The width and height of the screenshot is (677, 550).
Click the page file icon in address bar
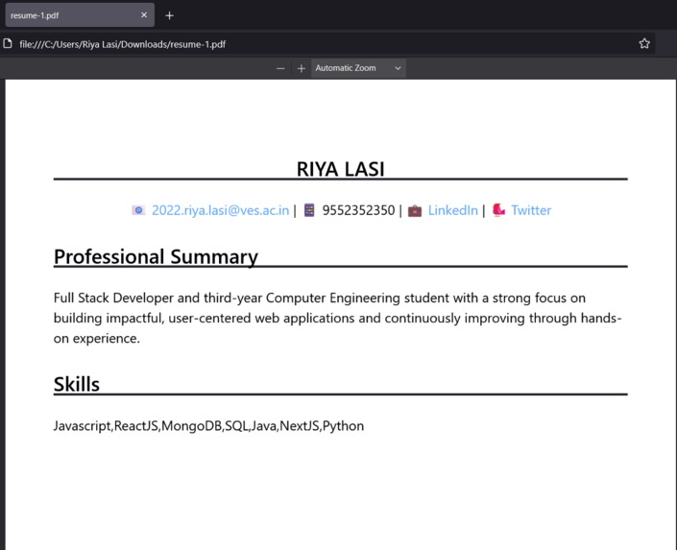click(x=8, y=43)
